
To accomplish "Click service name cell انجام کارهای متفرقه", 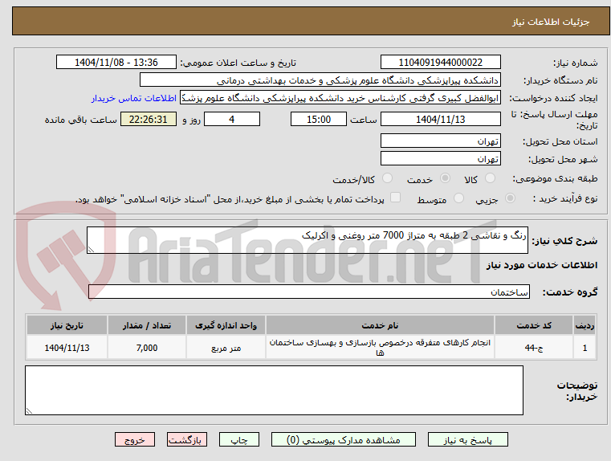I will pos(380,348).
